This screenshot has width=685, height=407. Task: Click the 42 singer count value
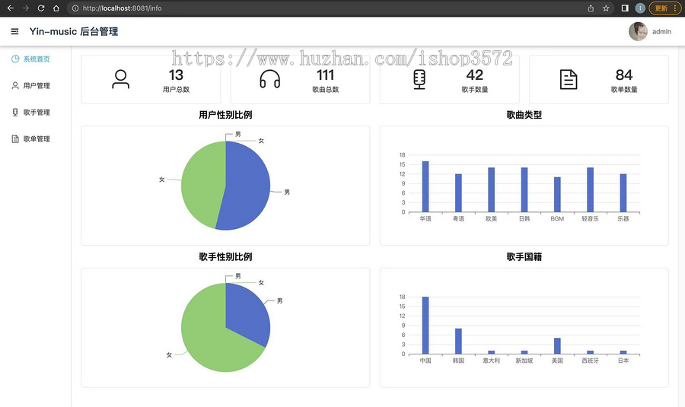click(474, 75)
